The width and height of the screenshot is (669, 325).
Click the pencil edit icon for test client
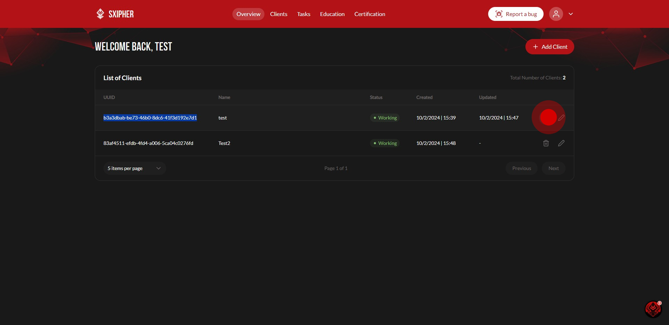[x=561, y=118]
